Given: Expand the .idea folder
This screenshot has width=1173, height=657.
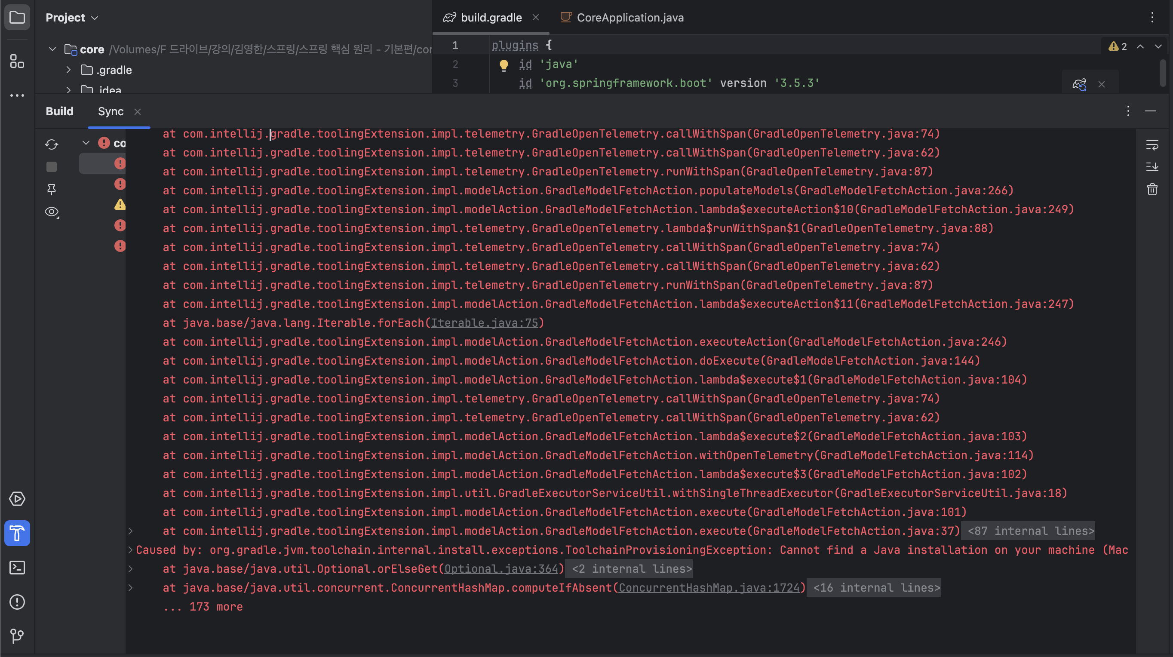Looking at the screenshot, I should [x=68, y=90].
